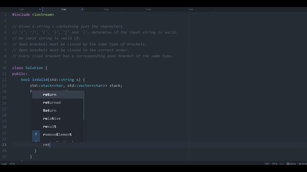
Task: Open the UTF-8 encoding selector
Action: coord(274,164)
